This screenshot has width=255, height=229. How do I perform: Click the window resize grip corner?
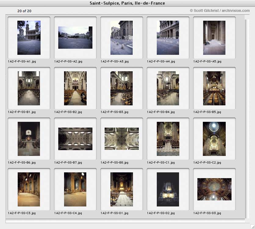(x=253, y=226)
